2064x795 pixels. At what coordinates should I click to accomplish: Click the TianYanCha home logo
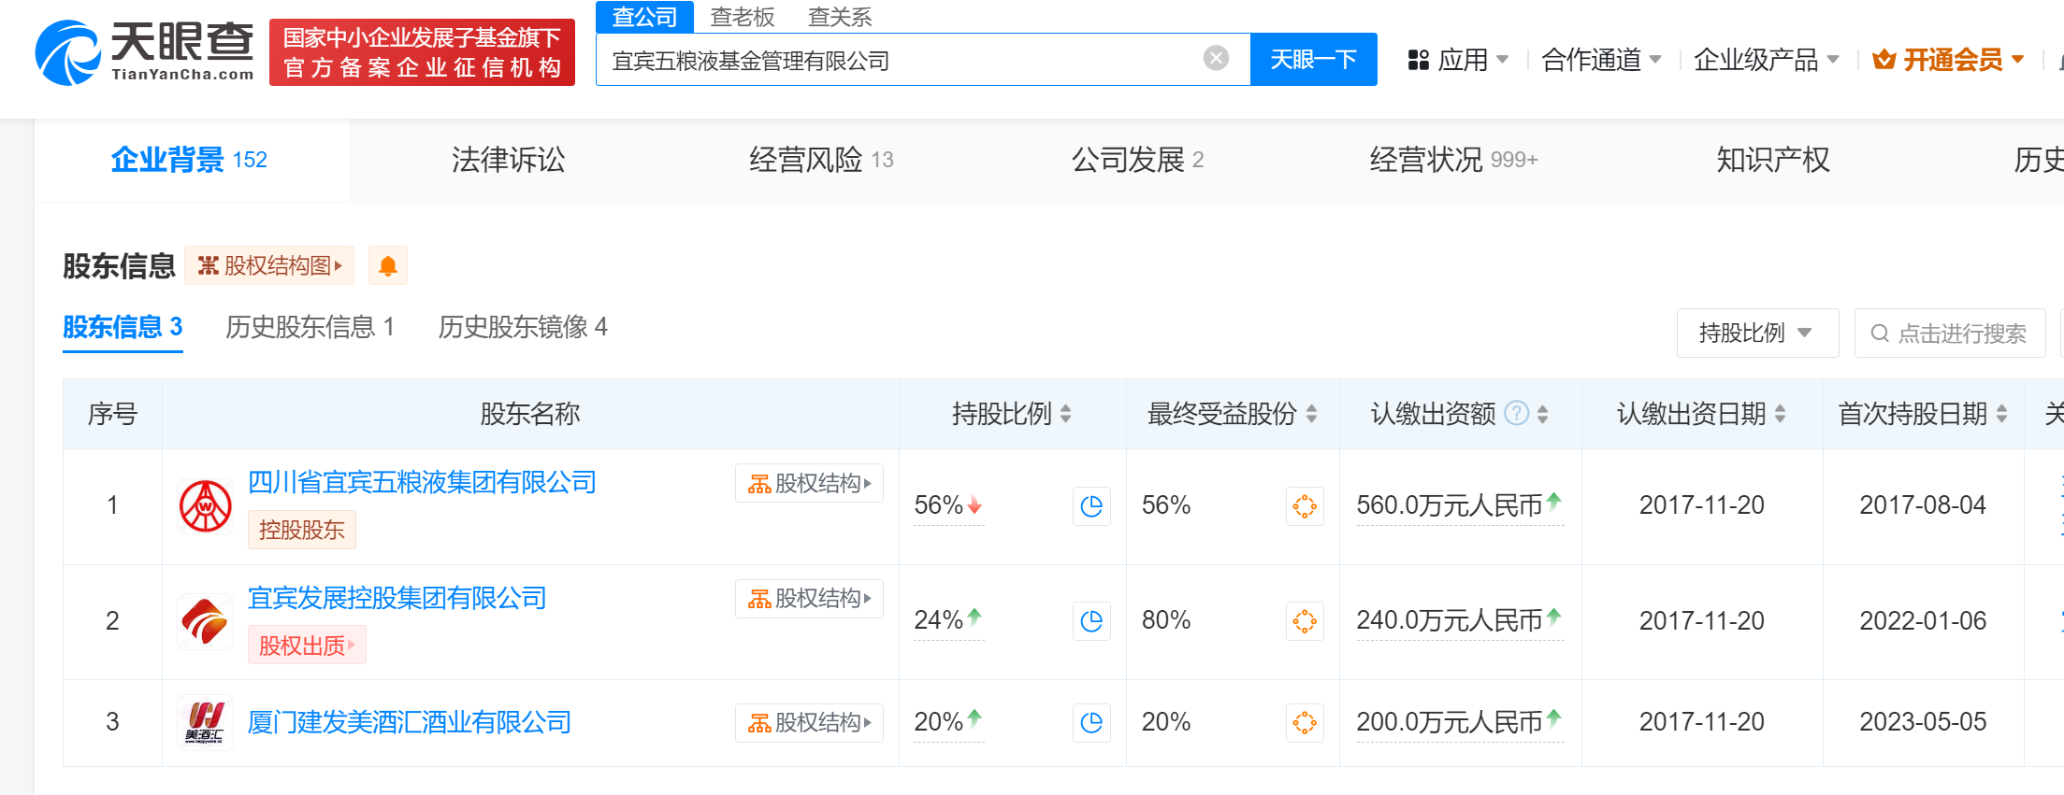145,53
